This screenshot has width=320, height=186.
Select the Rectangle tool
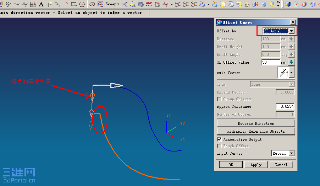(x=74, y=4)
